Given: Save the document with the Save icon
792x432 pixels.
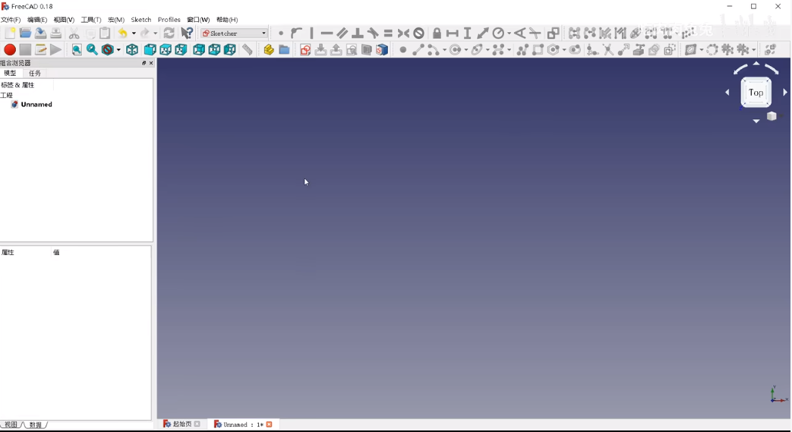Looking at the screenshot, I should tap(40, 33).
